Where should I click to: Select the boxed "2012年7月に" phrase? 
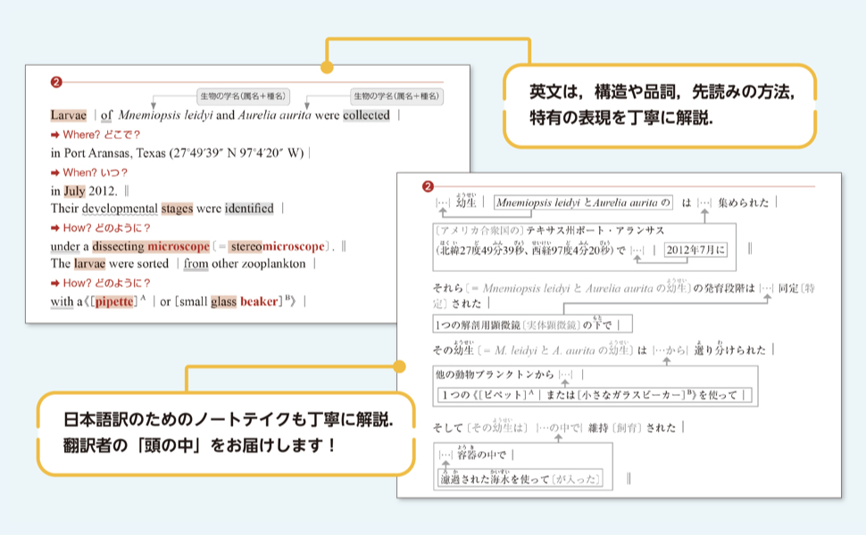[696, 249]
